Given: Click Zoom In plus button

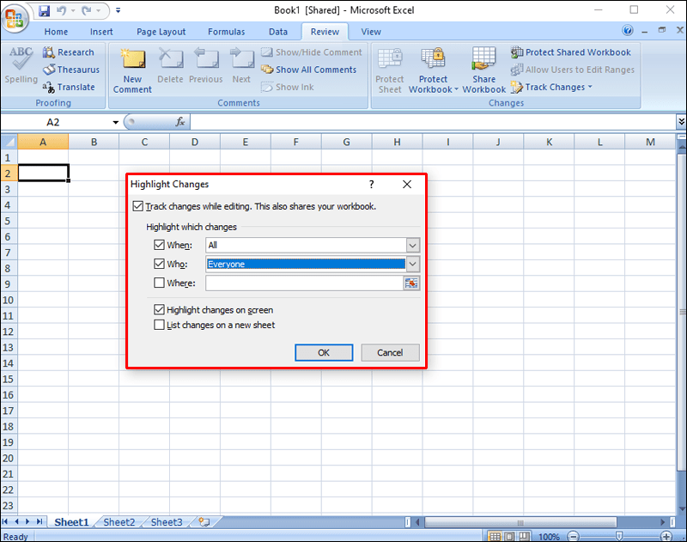Looking at the screenshot, I should pos(666,536).
